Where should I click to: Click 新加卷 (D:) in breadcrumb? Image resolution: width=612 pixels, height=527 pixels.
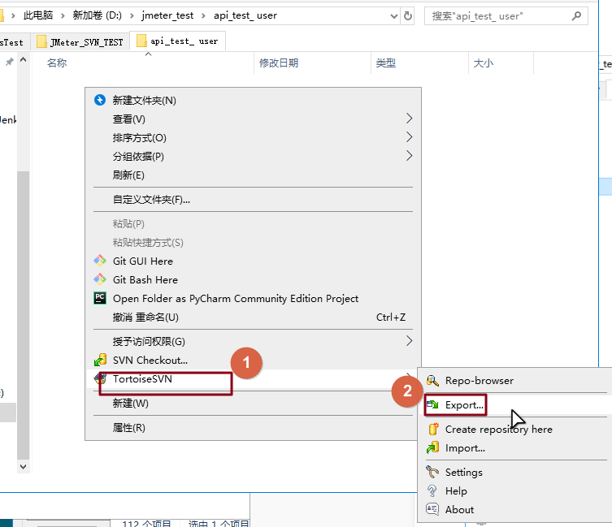pyautogui.click(x=98, y=15)
